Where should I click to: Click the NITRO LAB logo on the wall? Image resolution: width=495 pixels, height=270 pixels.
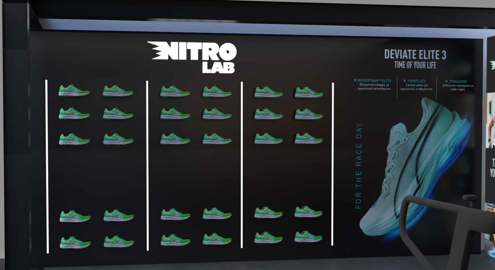[x=192, y=57]
